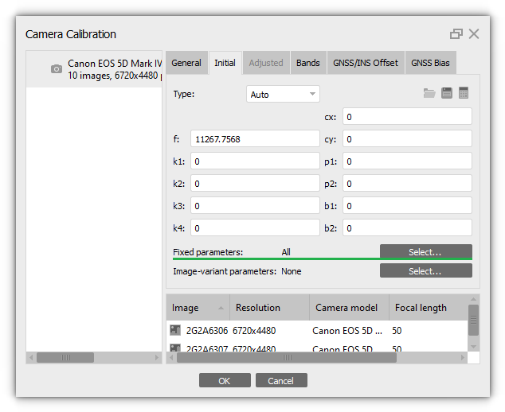The image size is (505, 412).
Task: Click into the p2 field
Action: tap(407, 183)
